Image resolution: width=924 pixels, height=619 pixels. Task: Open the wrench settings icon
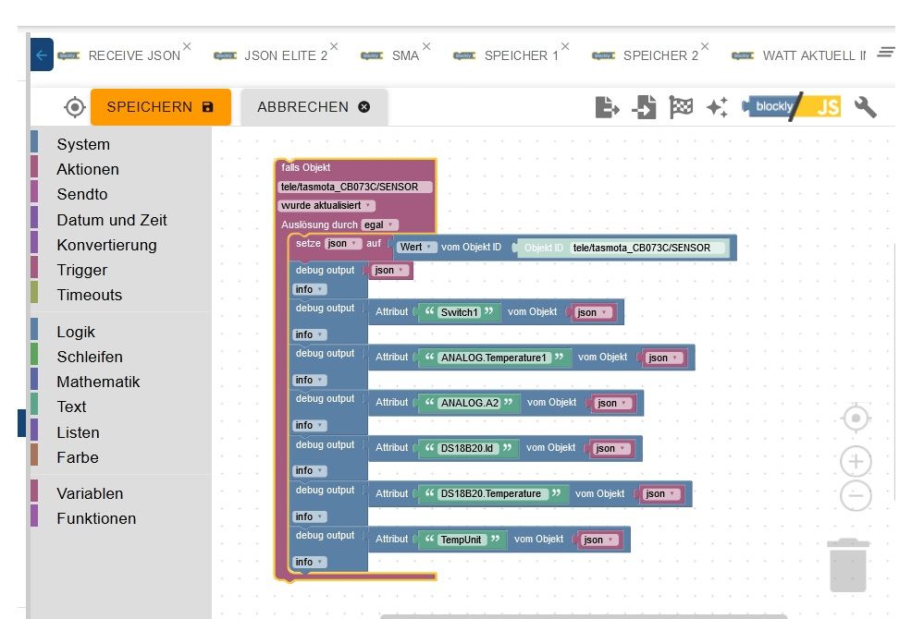pyautogui.click(x=865, y=107)
